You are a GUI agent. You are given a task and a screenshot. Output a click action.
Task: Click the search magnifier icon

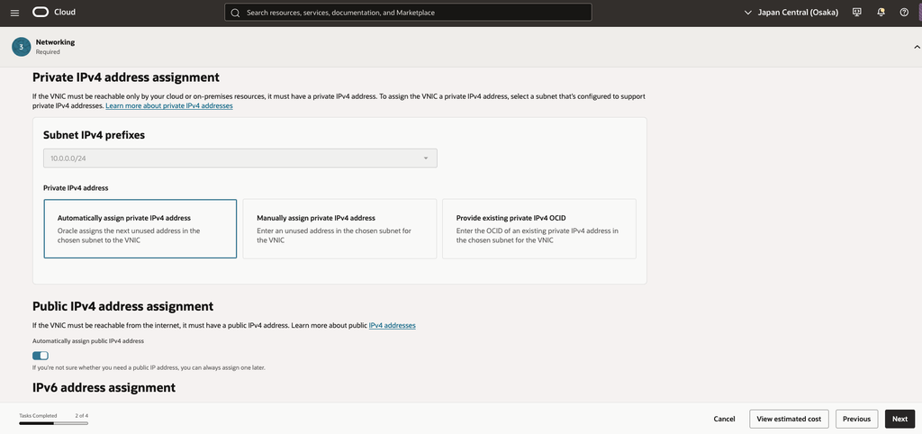235,13
